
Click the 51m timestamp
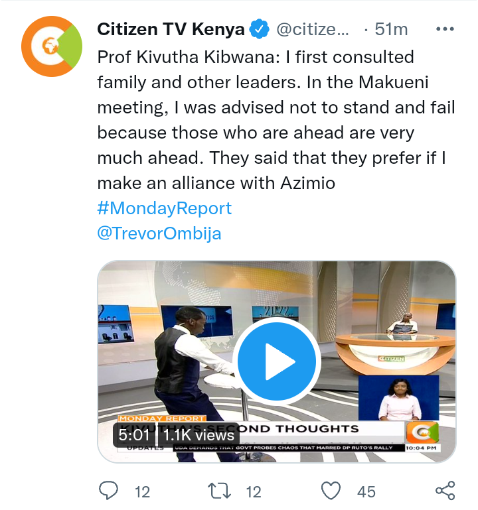(391, 29)
